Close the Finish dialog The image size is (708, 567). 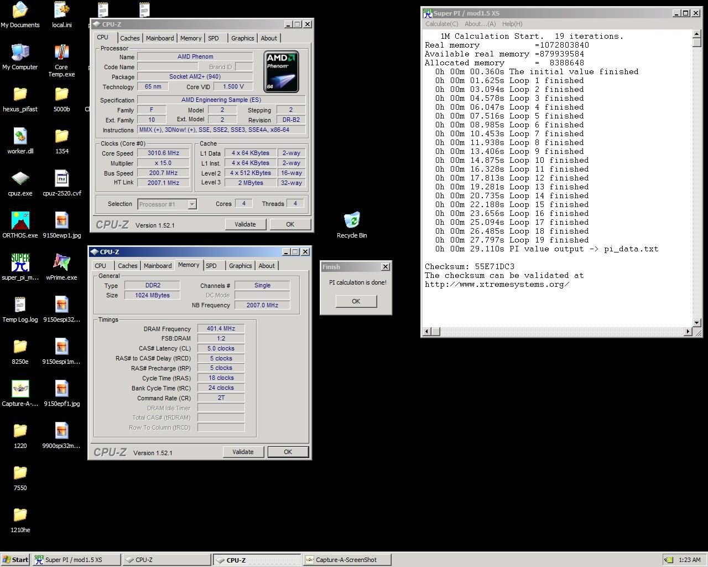[386, 267]
